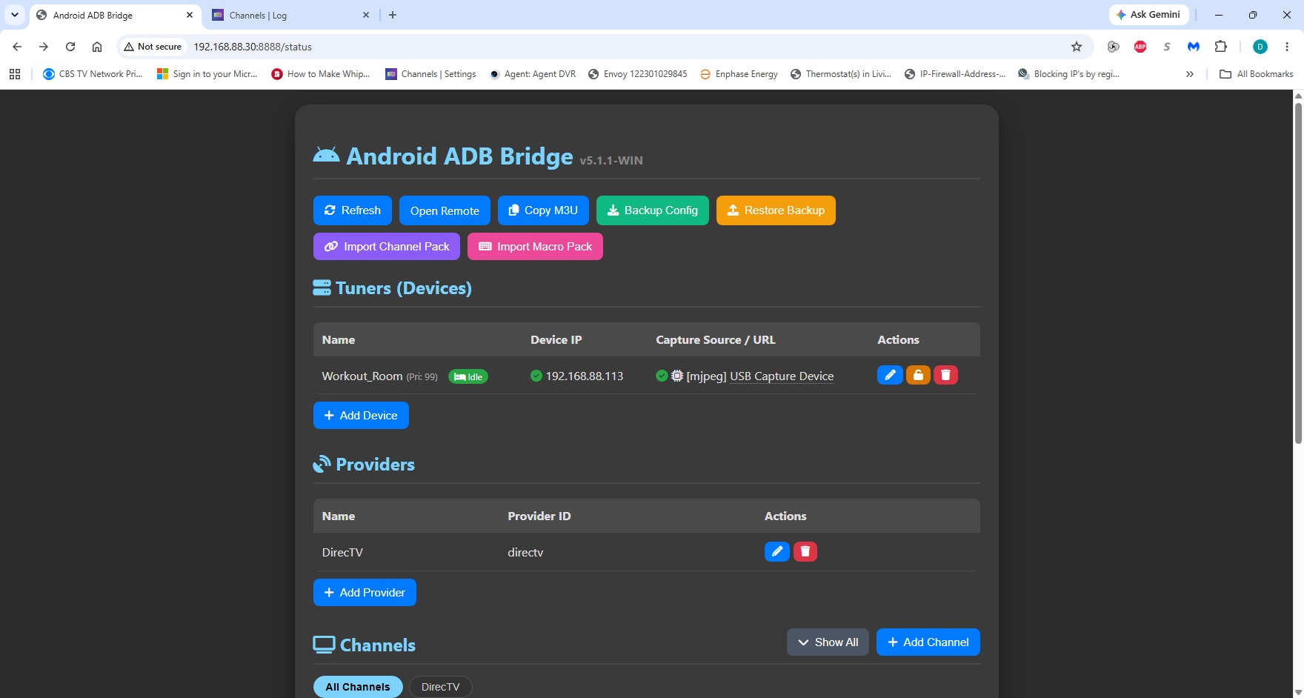Bookmark this page with the star icon
This screenshot has height=698, width=1304.
pyautogui.click(x=1077, y=47)
